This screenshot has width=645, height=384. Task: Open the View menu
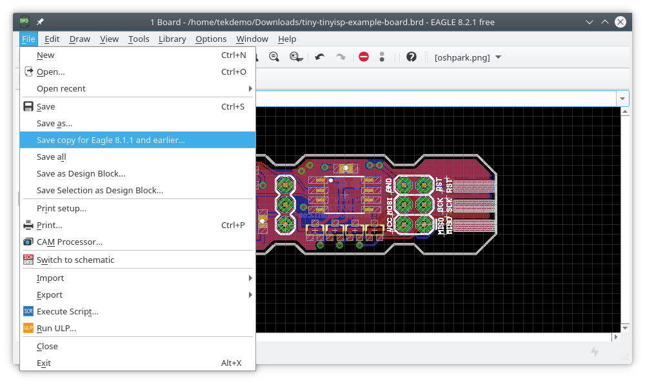click(x=109, y=39)
